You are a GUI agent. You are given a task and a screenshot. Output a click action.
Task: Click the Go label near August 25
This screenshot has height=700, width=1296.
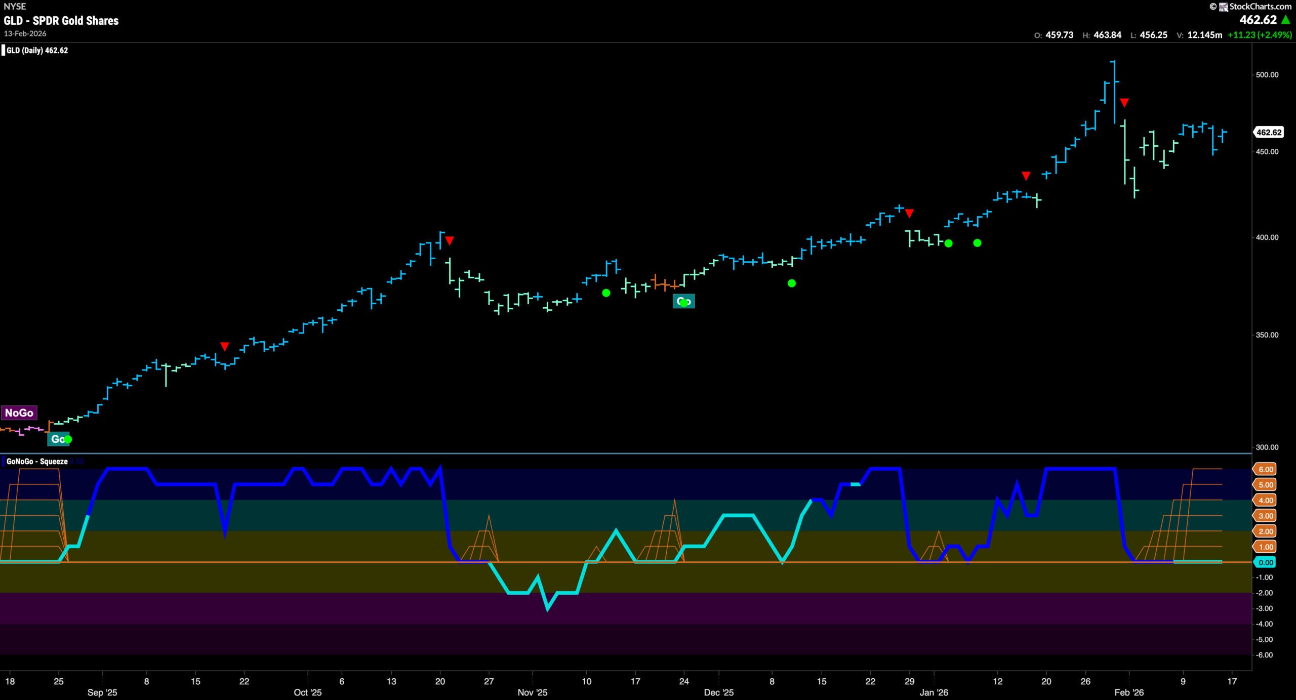(x=58, y=439)
